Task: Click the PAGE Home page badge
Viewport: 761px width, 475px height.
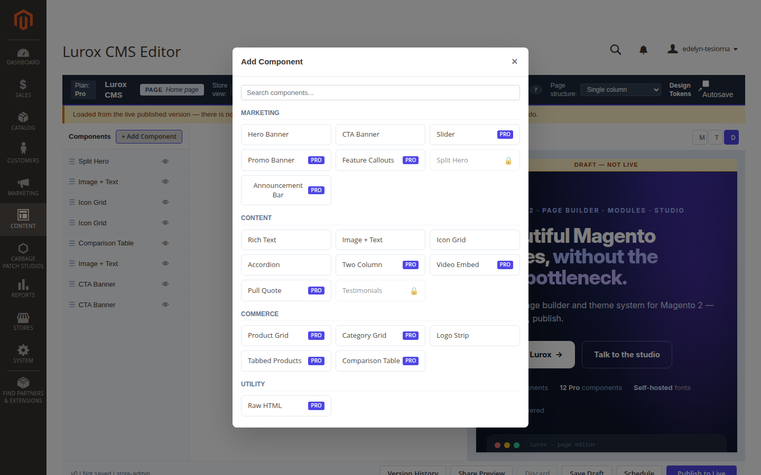Action: (172, 90)
